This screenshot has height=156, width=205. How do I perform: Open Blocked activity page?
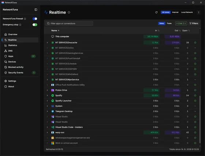[20, 67]
